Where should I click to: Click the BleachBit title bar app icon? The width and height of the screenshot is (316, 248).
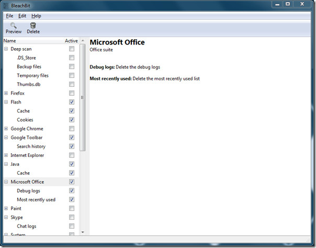point(6,6)
